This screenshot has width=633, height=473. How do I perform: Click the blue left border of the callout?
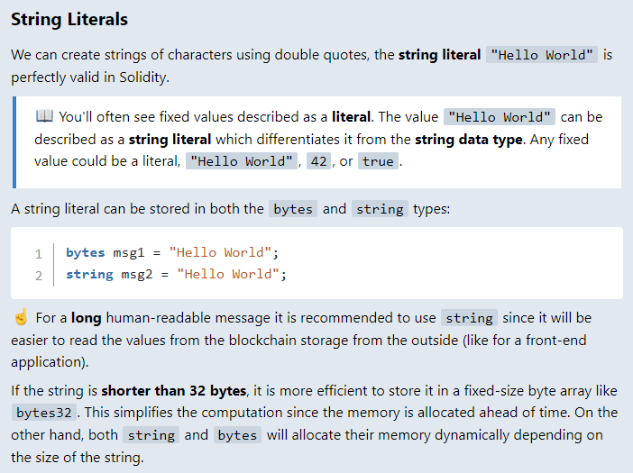pyautogui.click(x=14, y=141)
